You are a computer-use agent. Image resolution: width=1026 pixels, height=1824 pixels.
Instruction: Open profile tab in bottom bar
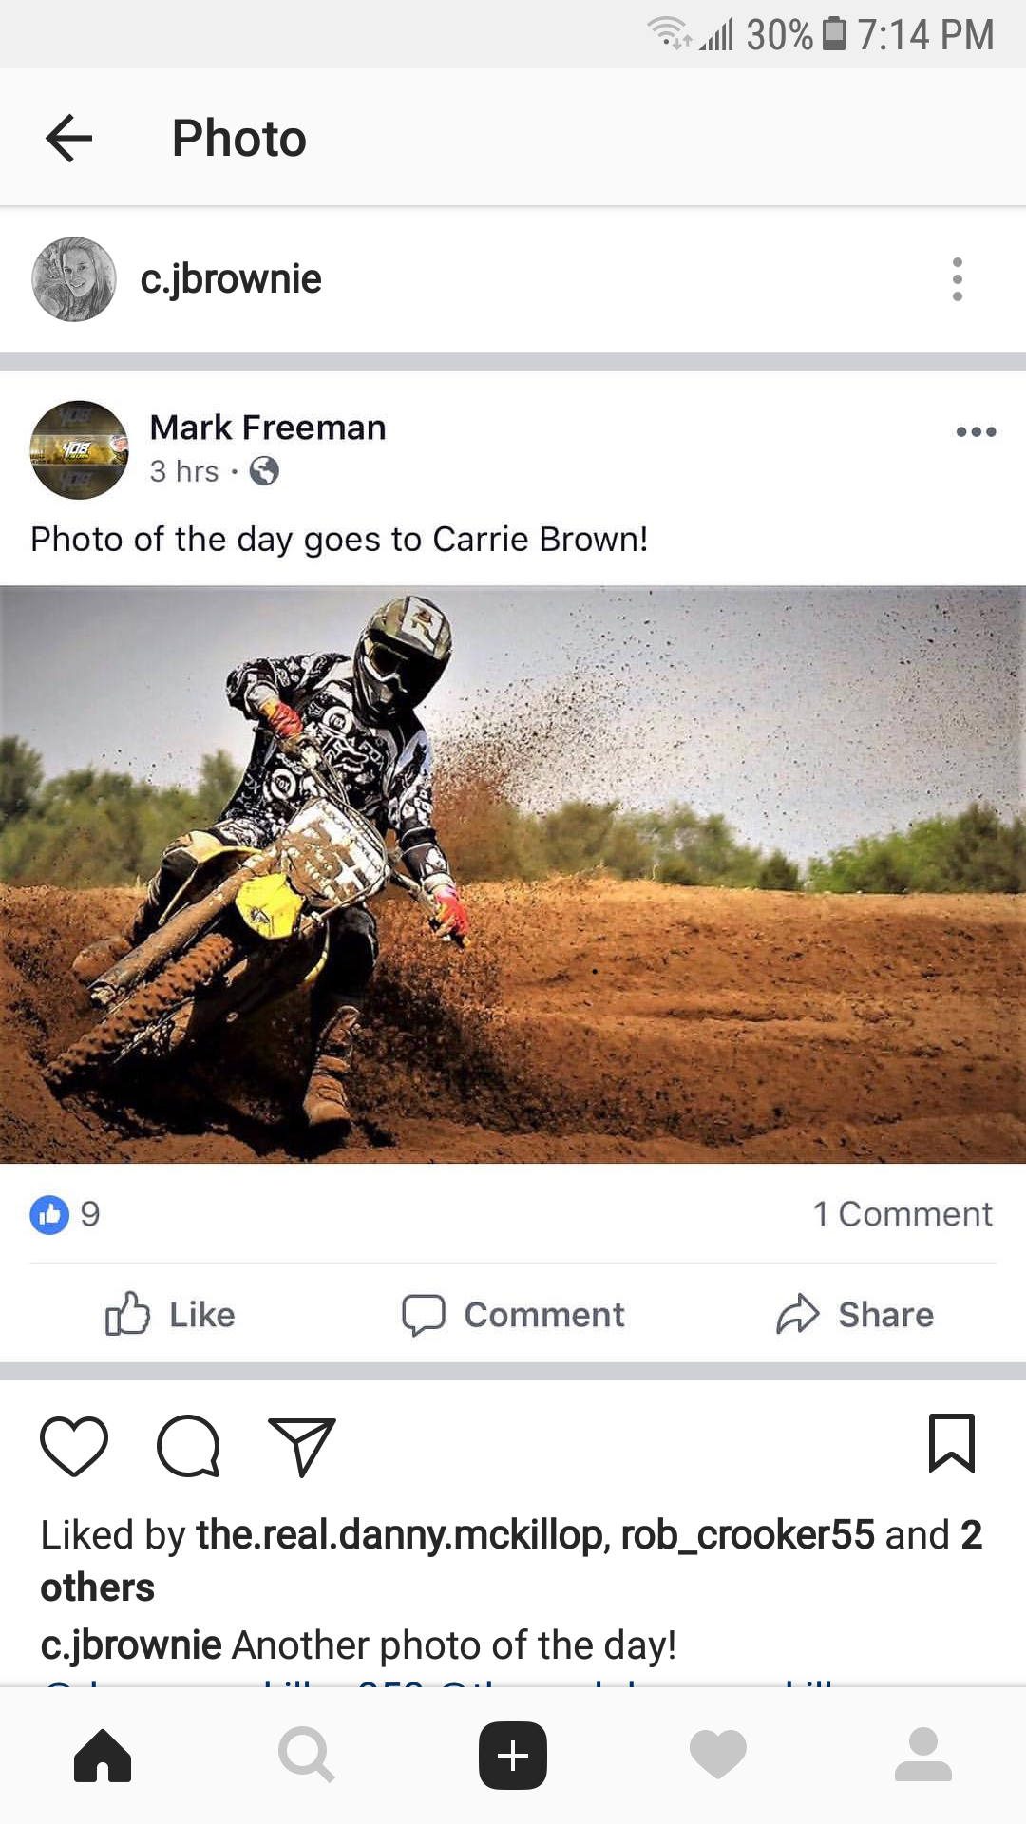(923, 1756)
